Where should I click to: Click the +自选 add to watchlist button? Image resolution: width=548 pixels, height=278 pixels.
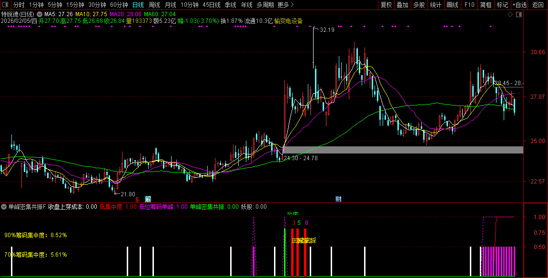click(519, 5)
